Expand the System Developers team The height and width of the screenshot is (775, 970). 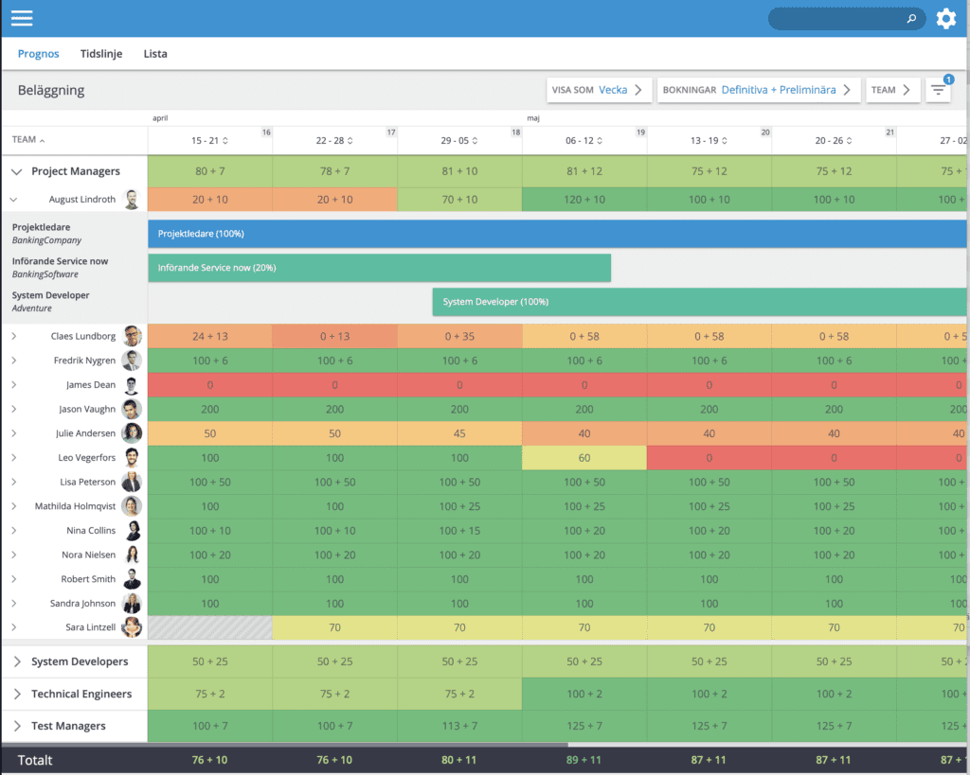click(17, 661)
